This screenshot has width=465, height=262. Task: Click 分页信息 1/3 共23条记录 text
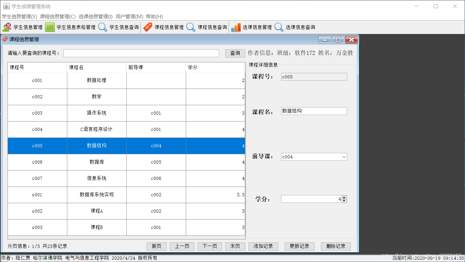(x=37, y=246)
